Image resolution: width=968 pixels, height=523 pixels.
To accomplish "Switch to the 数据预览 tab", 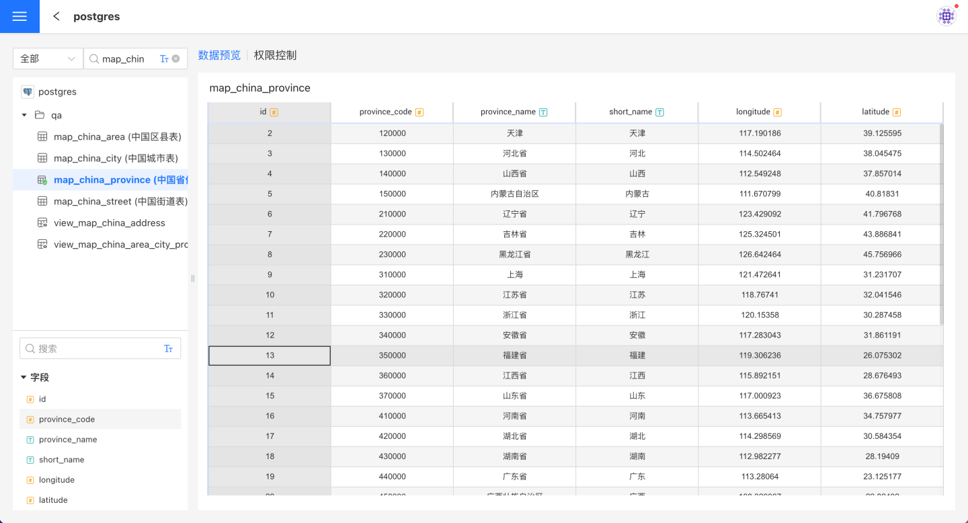I will point(219,55).
